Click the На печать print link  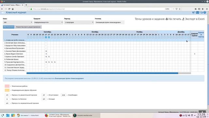(x=173, y=19)
